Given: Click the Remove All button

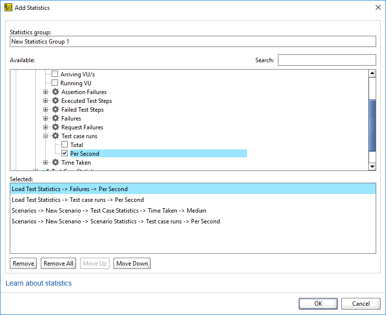Looking at the screenshot, I should click(x=58, y=264).
